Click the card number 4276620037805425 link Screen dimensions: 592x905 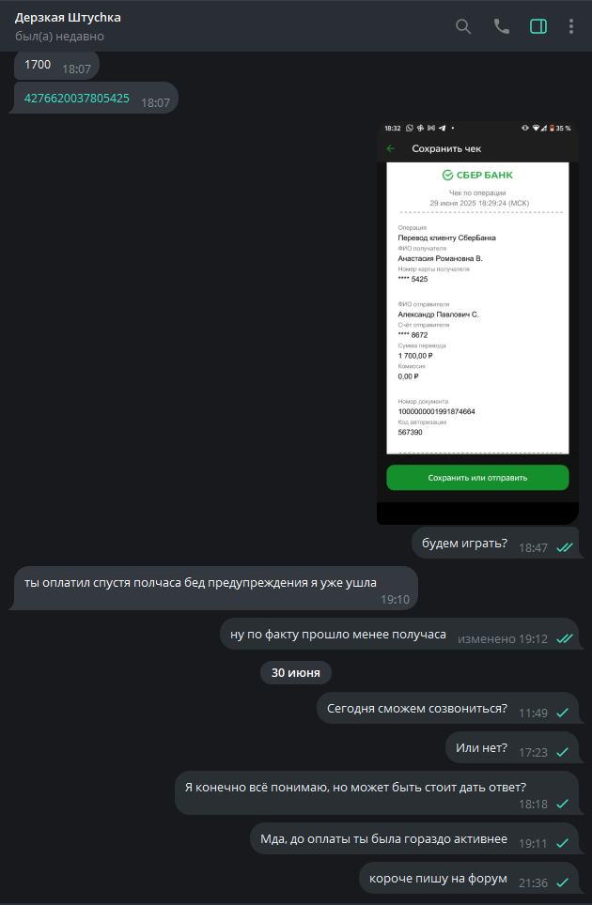tap(77, 99)
